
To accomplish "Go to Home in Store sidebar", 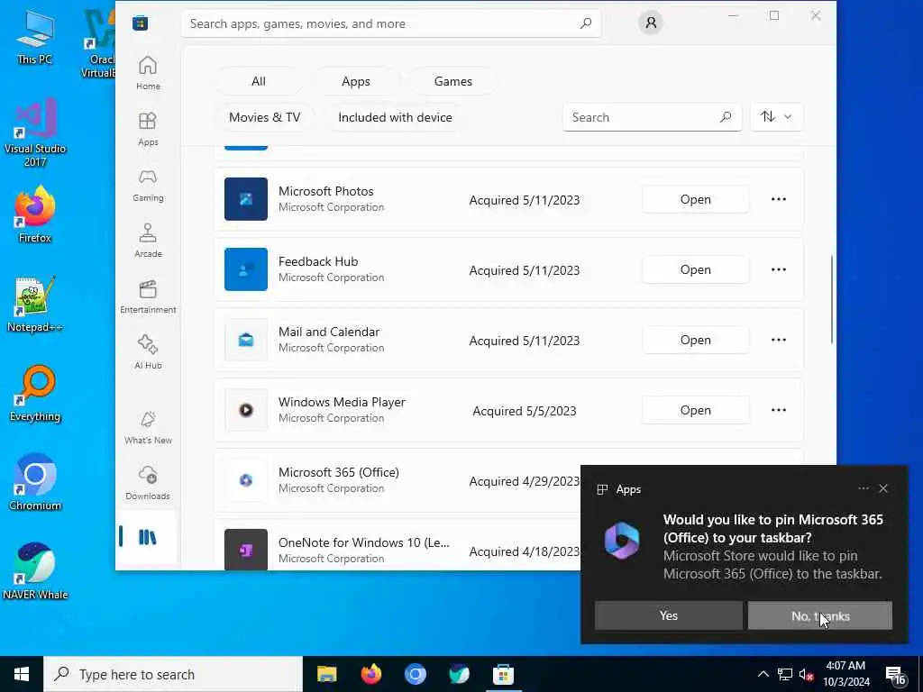I will click(x=148, y=73).
